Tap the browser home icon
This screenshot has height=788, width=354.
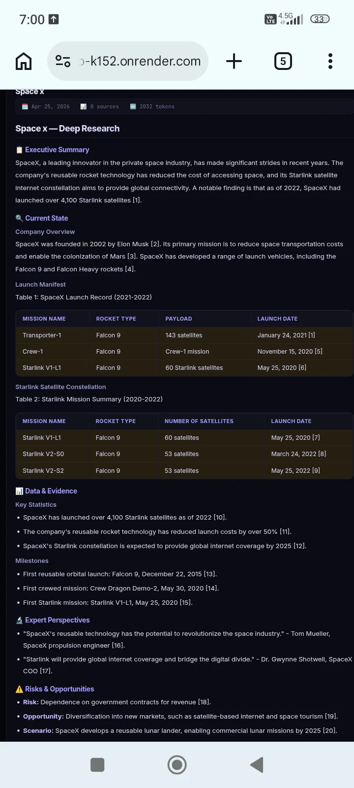[24, 61]
